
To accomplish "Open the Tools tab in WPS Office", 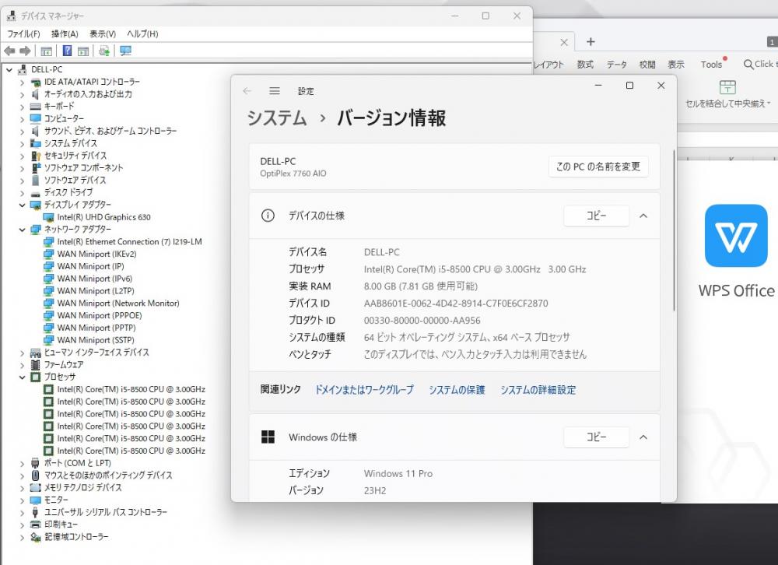I will [712, 65].
